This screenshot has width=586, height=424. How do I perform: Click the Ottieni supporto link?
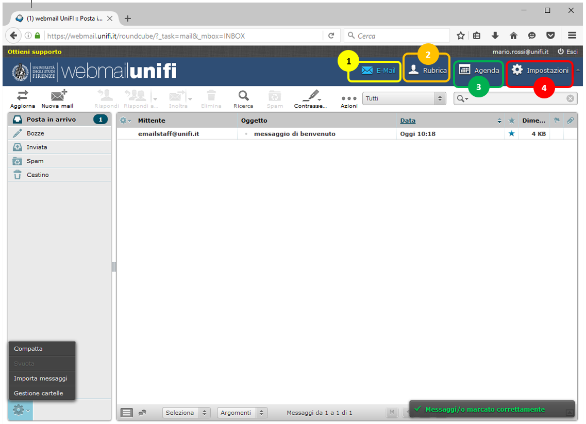(x=35, y=52)
